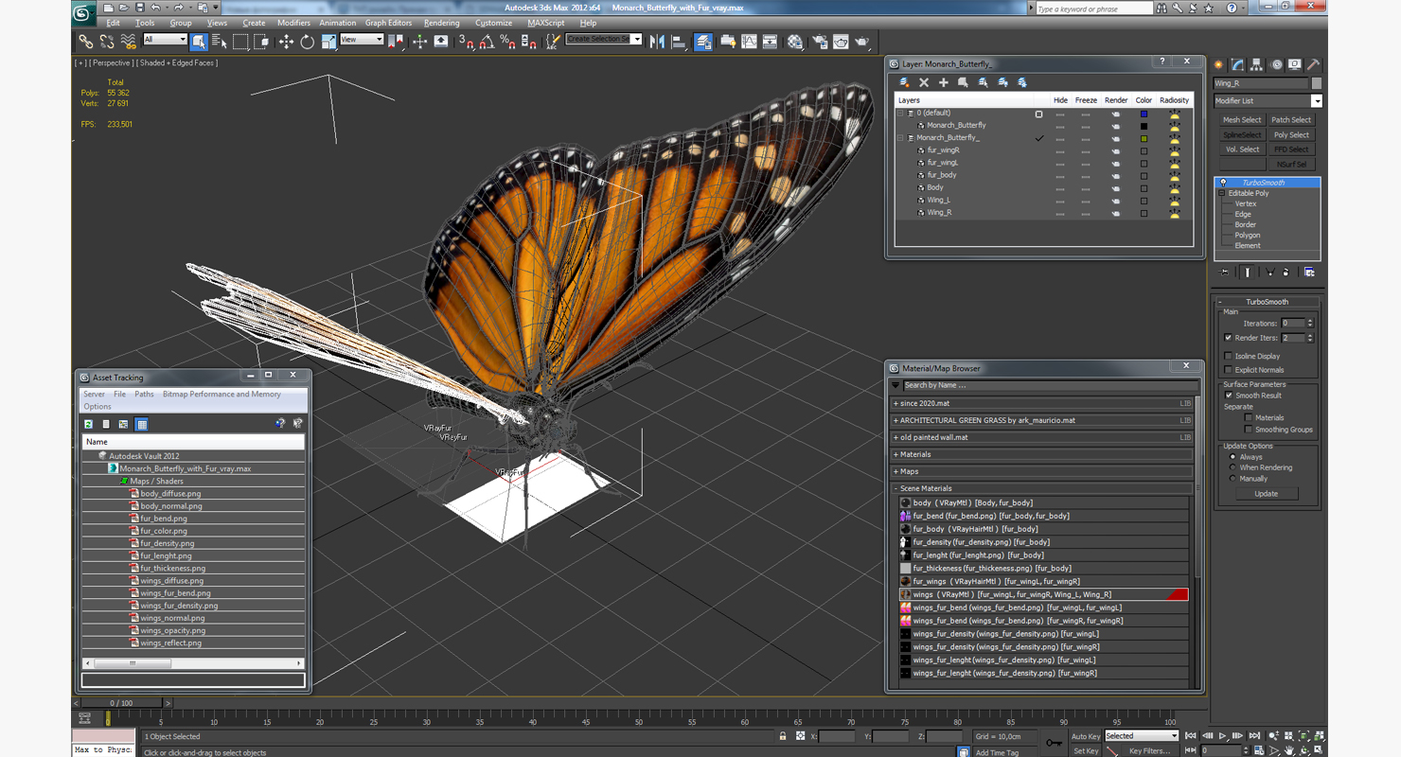The width and height of the screenshot is (1401, 757).
Task: Open the Key filter Selected dropdown
Action: (1142, 736)
